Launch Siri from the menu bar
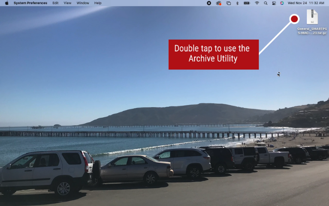 [282, 3]
